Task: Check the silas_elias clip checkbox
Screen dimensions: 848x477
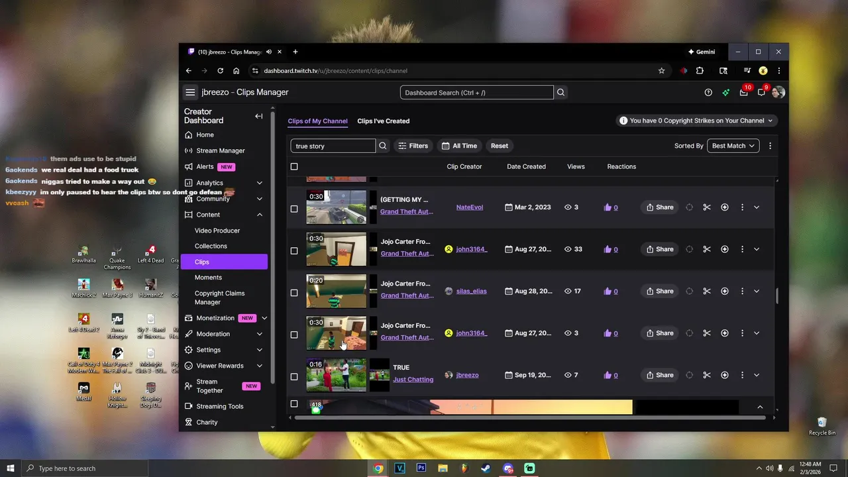Action: click(x=294, y=293)
